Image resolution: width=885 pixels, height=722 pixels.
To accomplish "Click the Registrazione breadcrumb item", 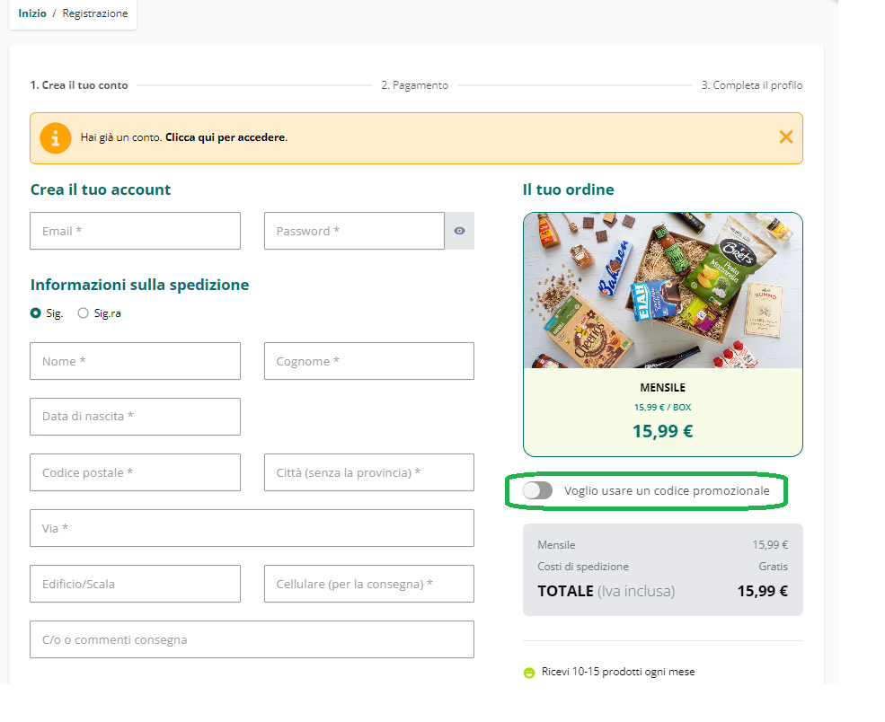I will click(95, 13).
